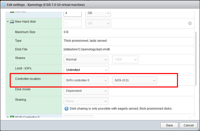
Task: Open the Sharing None dropdown
Action: [x=86, y=101]
